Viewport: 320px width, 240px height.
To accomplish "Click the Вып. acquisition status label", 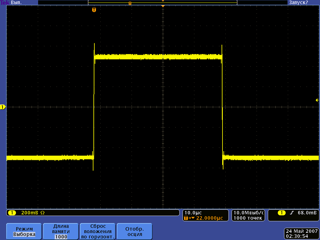I will tap(16, 2).
